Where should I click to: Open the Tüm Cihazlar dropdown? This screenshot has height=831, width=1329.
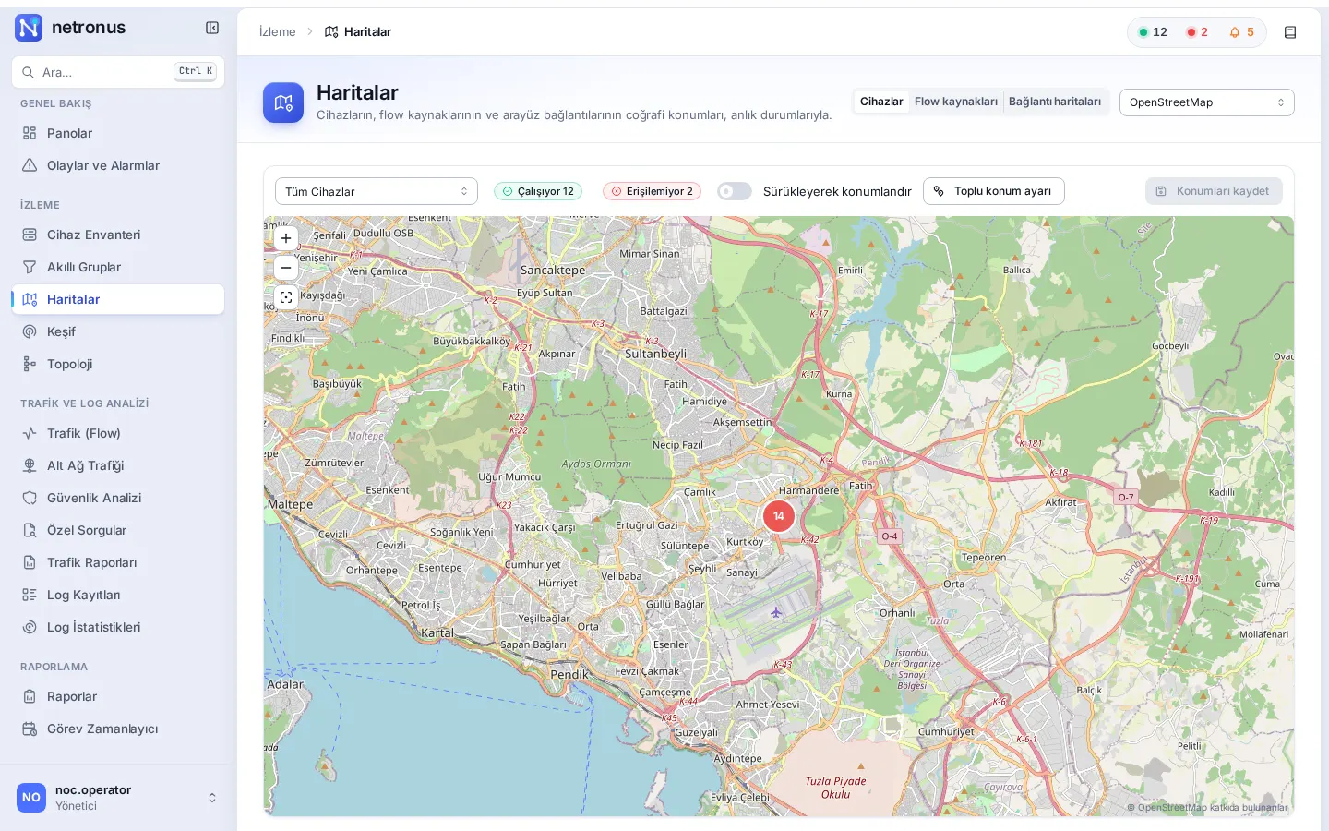(377, 191)
